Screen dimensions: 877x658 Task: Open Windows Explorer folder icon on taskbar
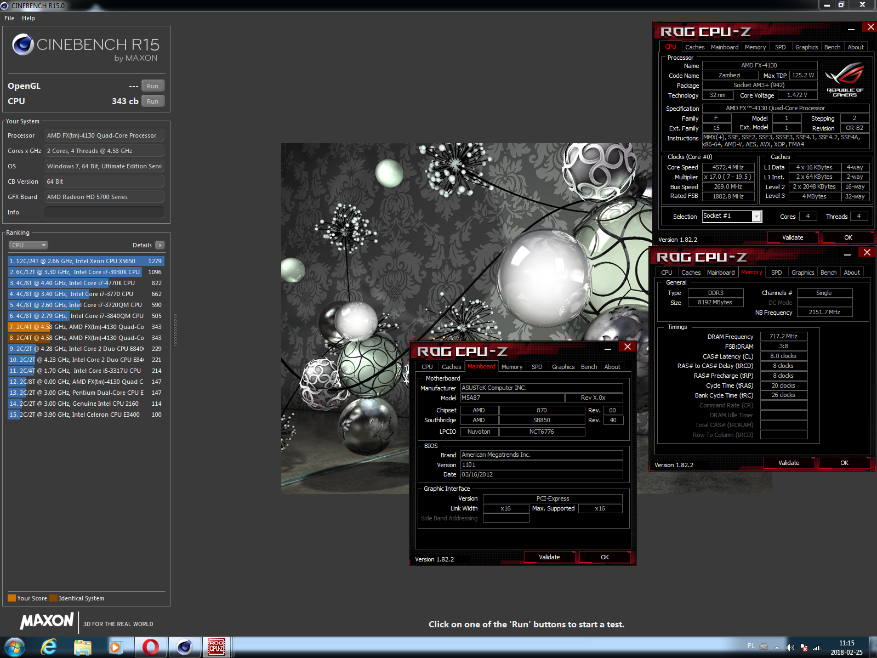(x=83, y=647)
